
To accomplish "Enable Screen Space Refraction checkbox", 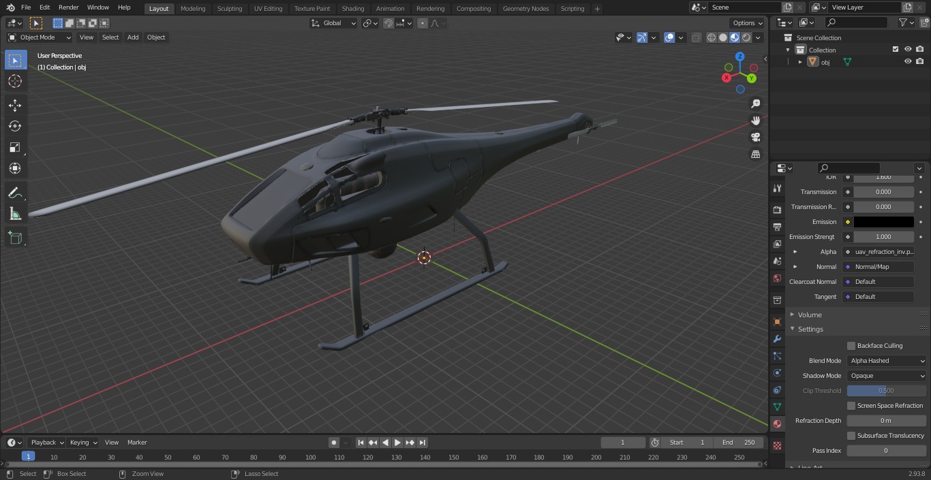I will 851,406.
